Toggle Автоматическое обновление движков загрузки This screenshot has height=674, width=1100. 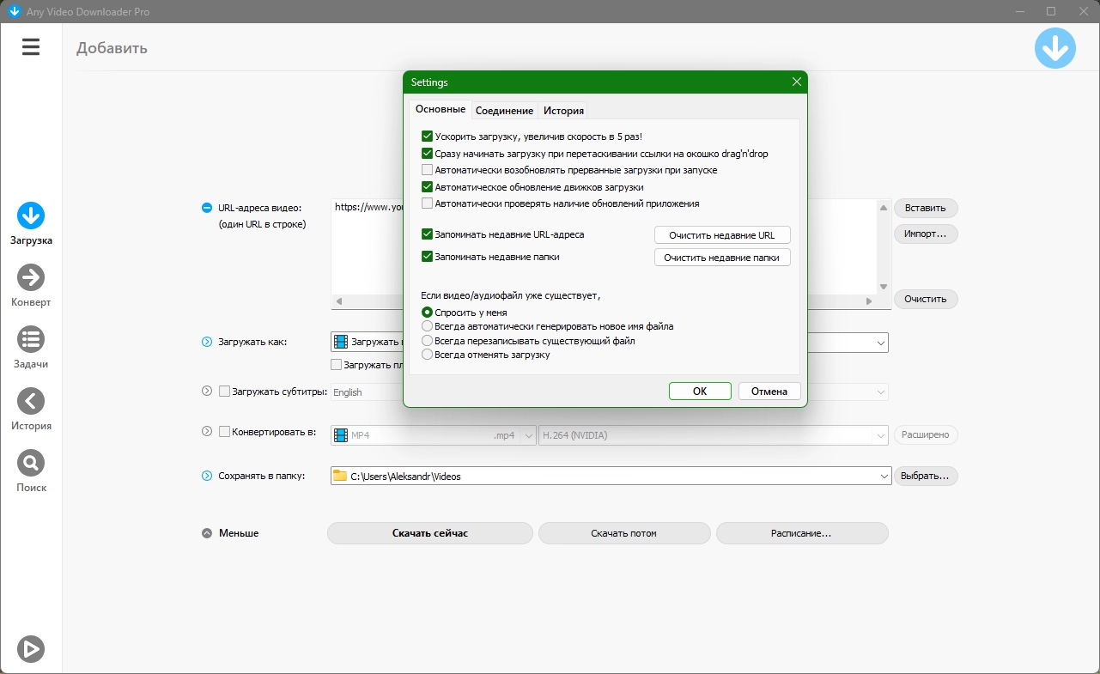pyautogui.click(x=427, y=187)
